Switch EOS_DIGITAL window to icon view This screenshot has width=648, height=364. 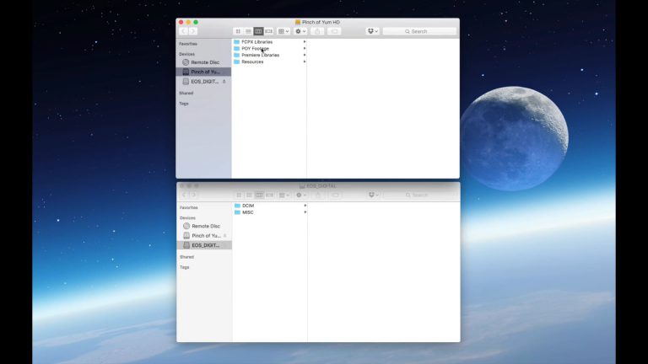point(239,195)
